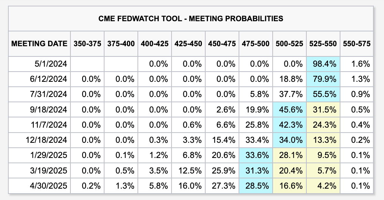Click the yellow 31.5% probability cell

[323, 109]
